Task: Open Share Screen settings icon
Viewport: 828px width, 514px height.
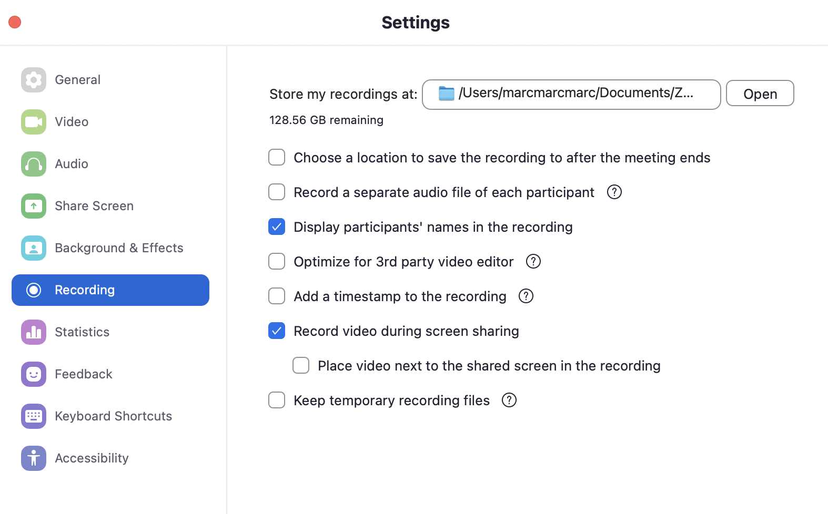Action: (34, 206)
